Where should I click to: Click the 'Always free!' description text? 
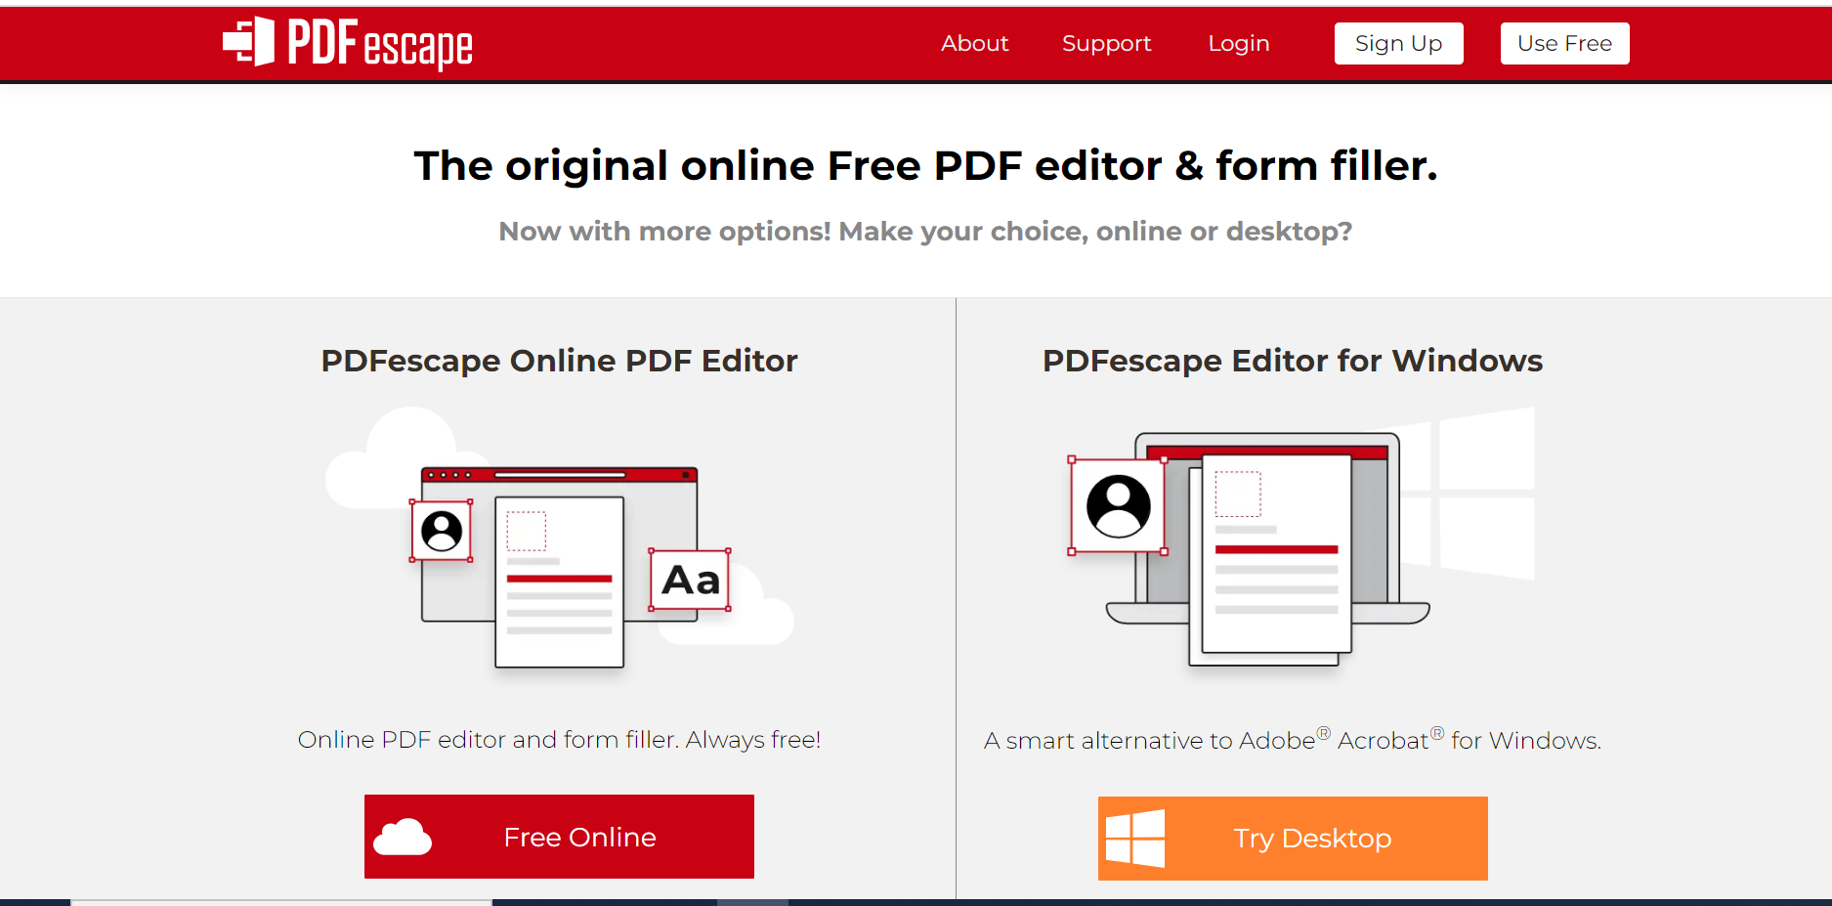[559, 740]
